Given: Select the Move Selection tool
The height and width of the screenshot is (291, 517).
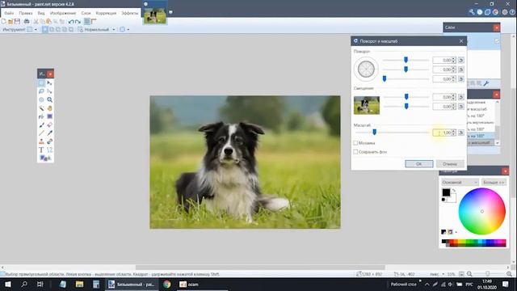Looking at the screenshot, I should [49, 91].
